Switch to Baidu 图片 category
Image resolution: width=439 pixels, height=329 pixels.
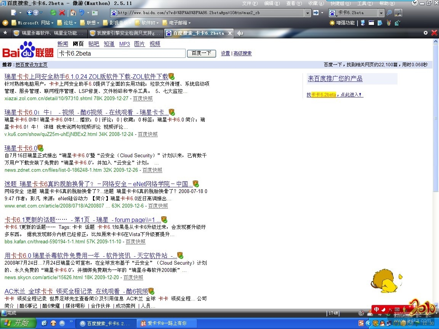pyautogui.click(x=139, y=44)
